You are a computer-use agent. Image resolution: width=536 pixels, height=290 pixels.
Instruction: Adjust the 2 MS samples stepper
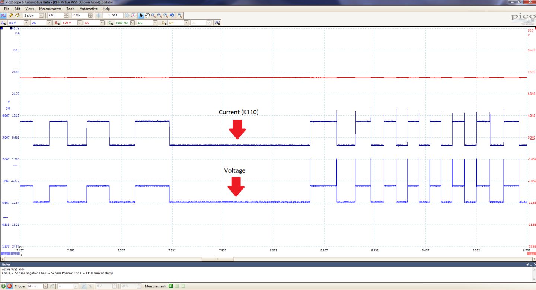point(90,16)
